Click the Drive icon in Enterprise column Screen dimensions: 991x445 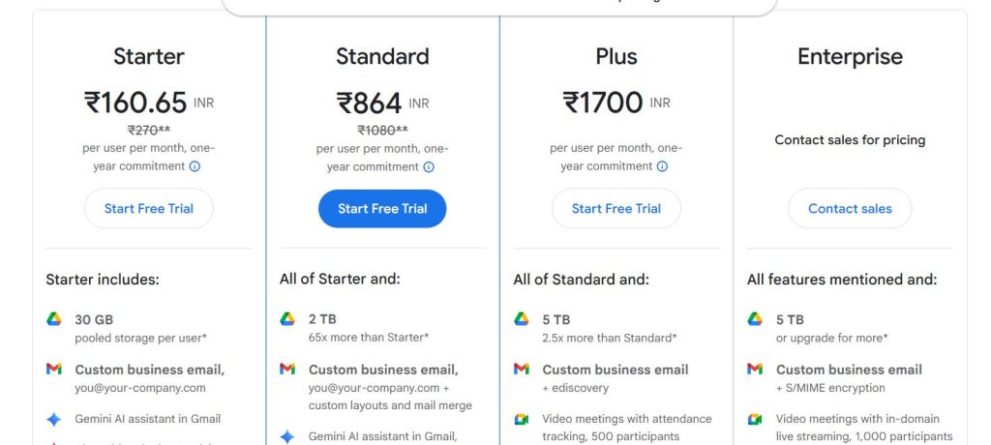click(755, 319)
